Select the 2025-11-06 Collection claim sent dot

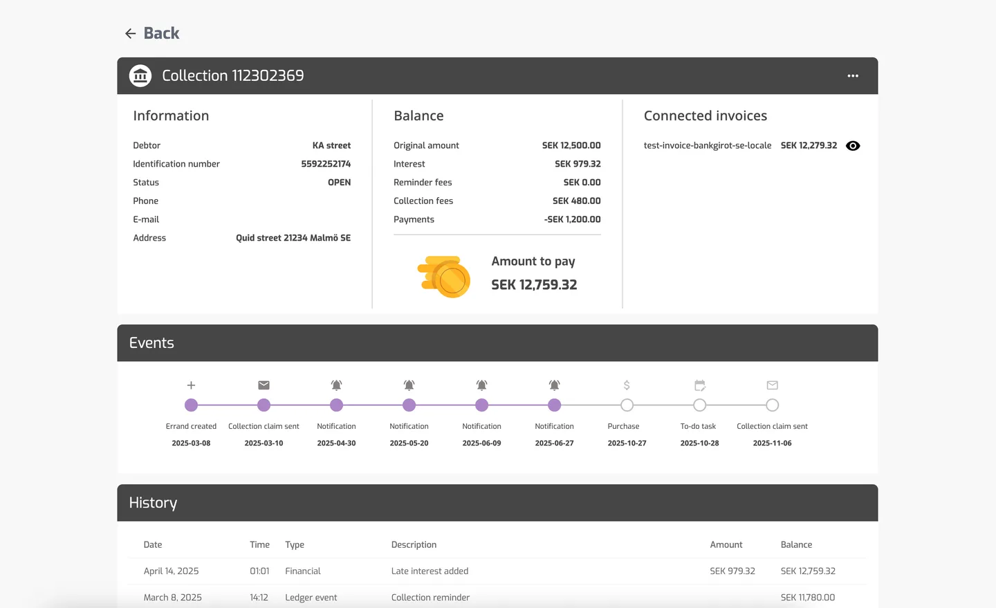point(773,405)
